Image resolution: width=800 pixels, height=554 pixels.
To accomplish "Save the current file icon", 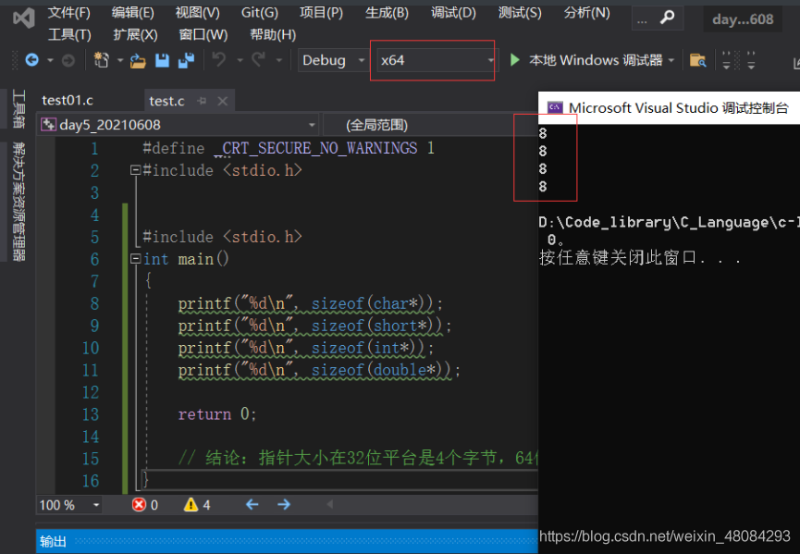I will 162,60.
